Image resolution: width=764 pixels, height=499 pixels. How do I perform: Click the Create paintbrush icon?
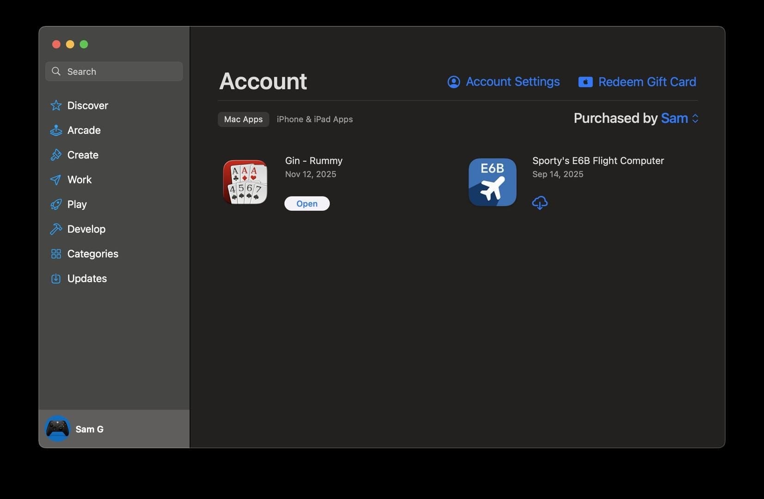coord(55,155)
